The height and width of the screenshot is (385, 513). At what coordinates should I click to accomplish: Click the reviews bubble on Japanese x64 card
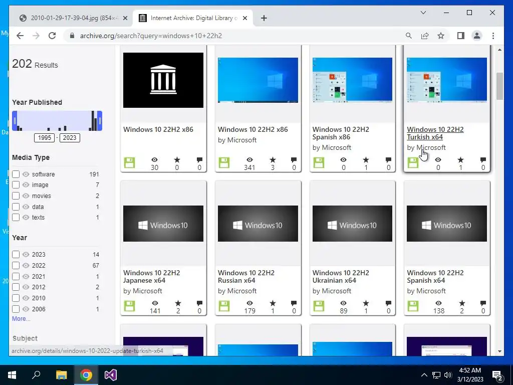(x=199, y=303)
